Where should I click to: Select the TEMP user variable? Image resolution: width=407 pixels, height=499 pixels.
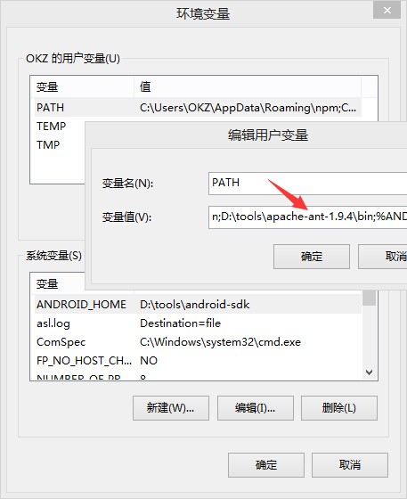51,127
